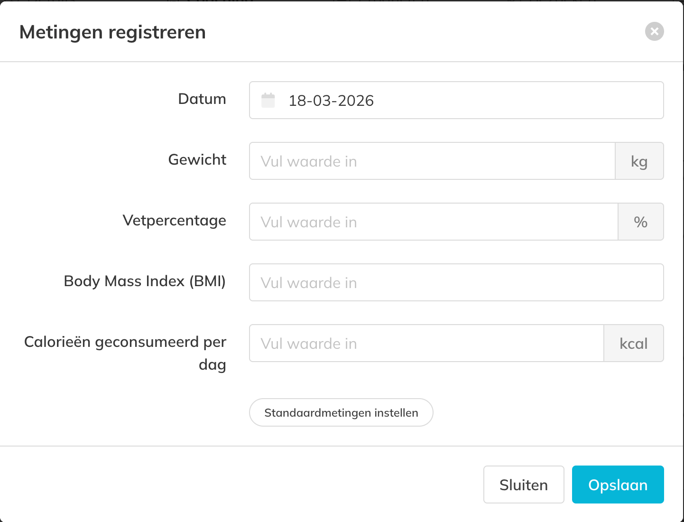Image resolution: width=684 pixels, height=522 pixels.
Task: Open Standaardmetingen instellen
Action: (341, 412)
